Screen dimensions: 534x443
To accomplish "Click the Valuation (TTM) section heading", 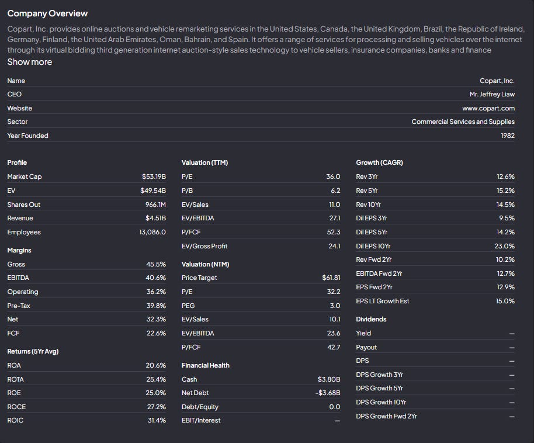I will point(204,162).
